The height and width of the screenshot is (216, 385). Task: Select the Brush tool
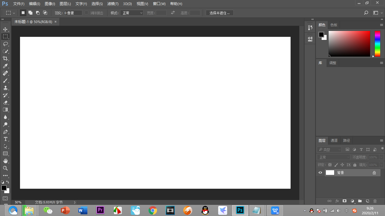[x=5, y=80]
